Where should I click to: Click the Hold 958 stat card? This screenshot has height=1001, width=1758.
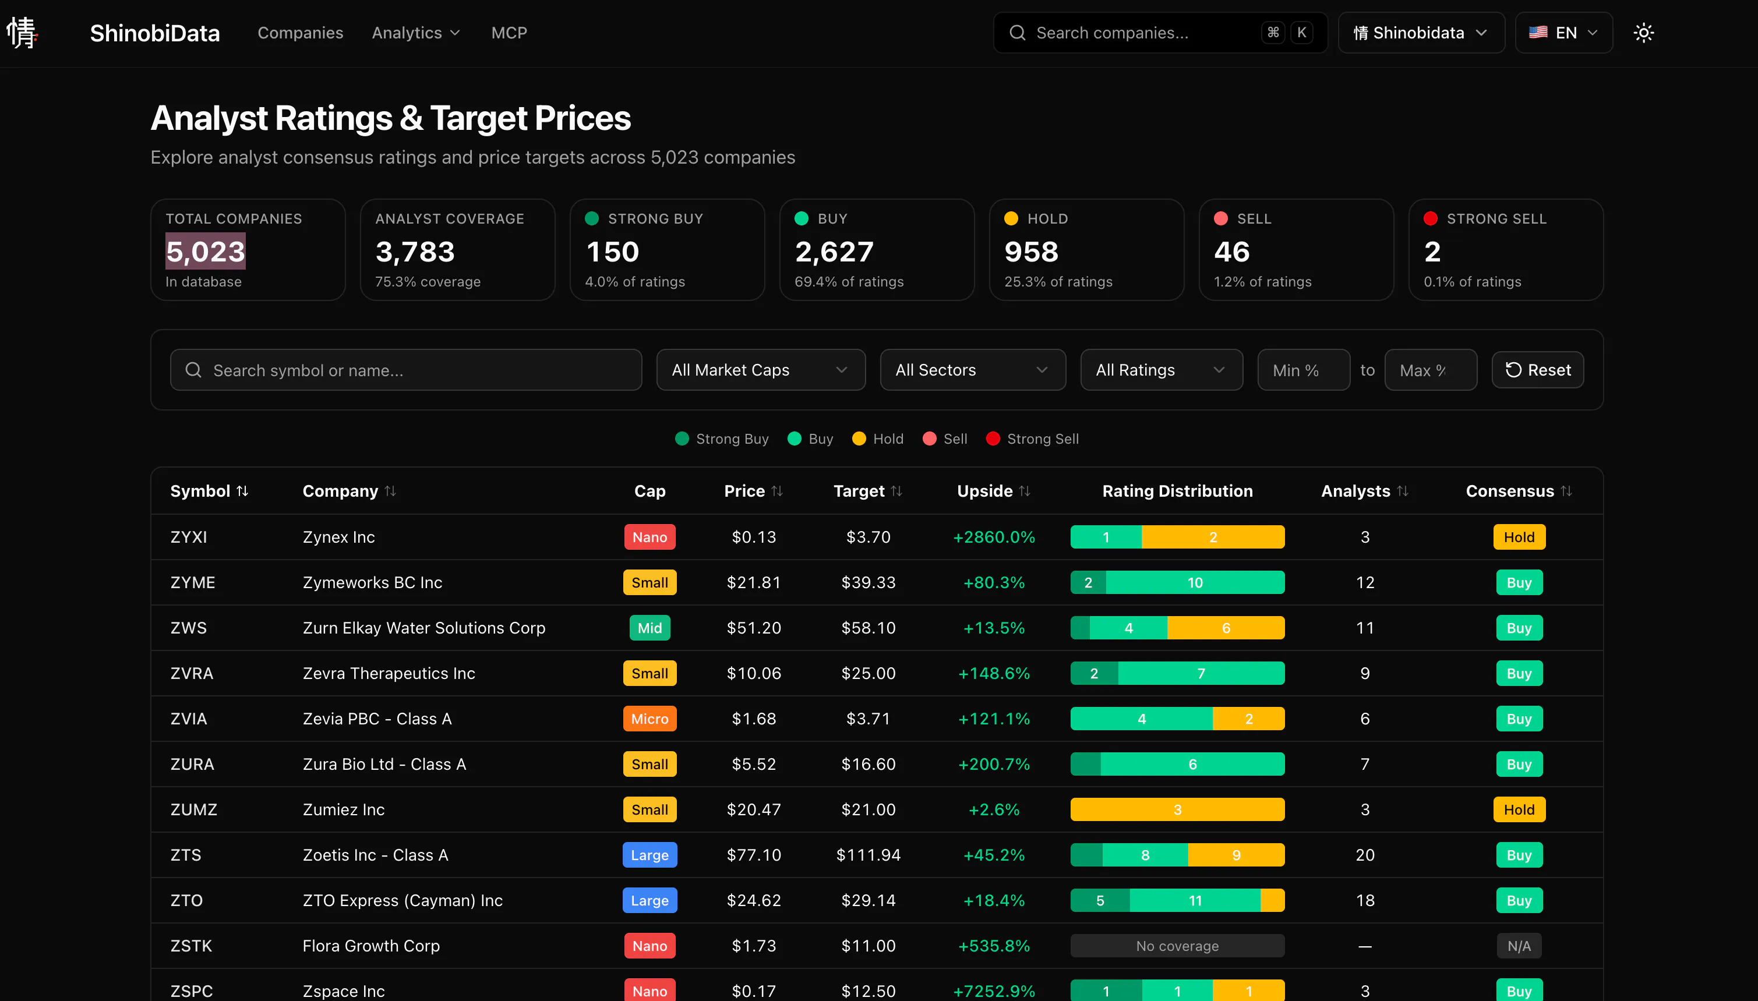point(1086,250)
